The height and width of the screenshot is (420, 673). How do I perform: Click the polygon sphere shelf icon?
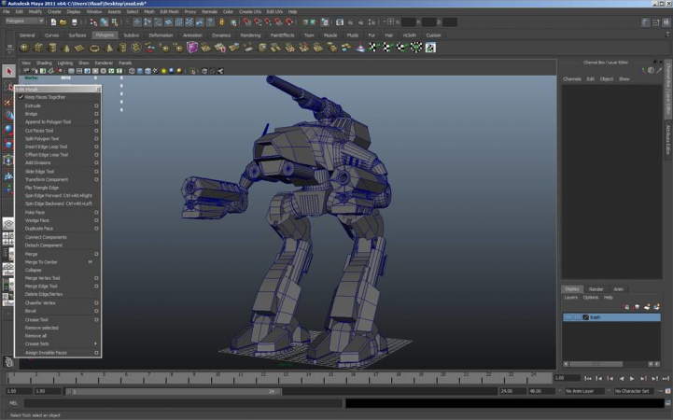[x=24, y=48]
